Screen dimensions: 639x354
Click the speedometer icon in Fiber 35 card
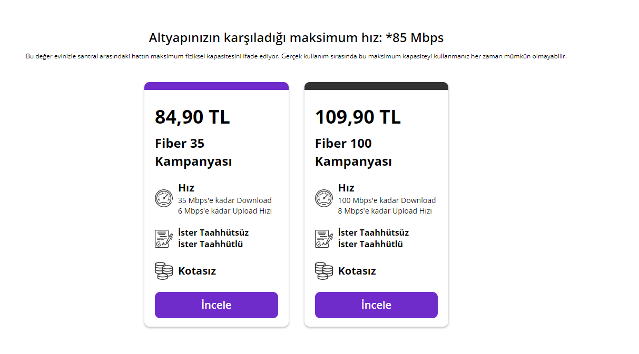[164, 198]
